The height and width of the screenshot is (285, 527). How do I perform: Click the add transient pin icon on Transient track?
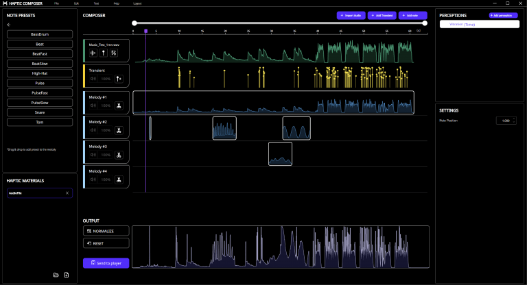119,78
